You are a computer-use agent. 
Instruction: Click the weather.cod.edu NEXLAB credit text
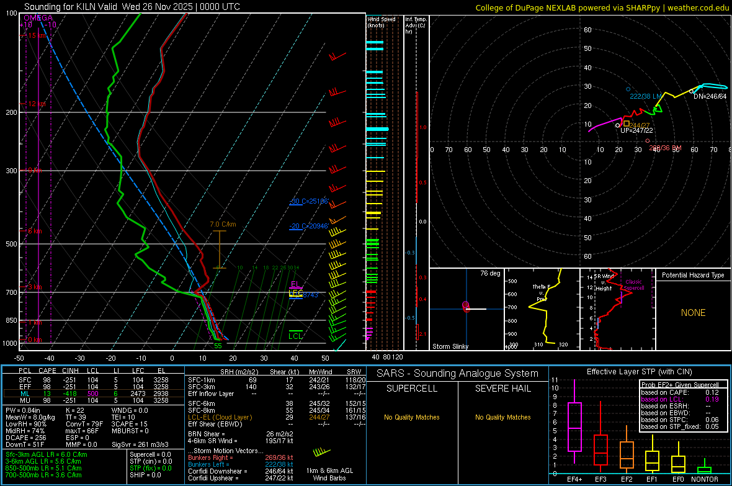tap(602, 7)
